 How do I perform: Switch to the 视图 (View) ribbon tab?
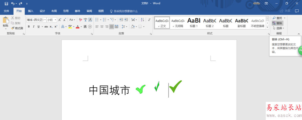101,11
